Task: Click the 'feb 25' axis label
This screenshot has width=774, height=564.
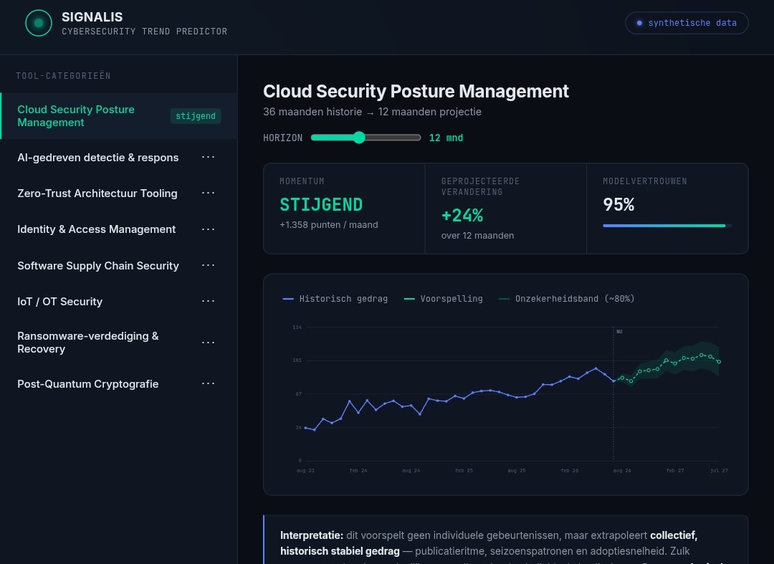Action: 464,471
